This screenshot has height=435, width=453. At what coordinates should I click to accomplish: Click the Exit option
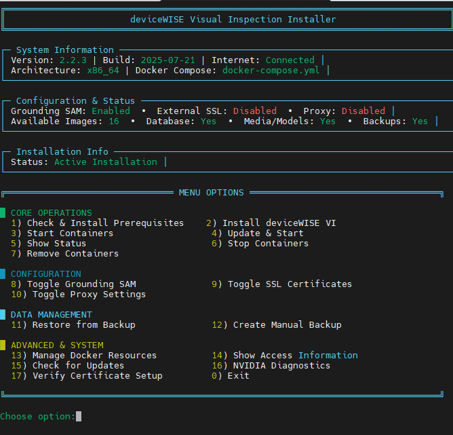click(x=230, y=376)
